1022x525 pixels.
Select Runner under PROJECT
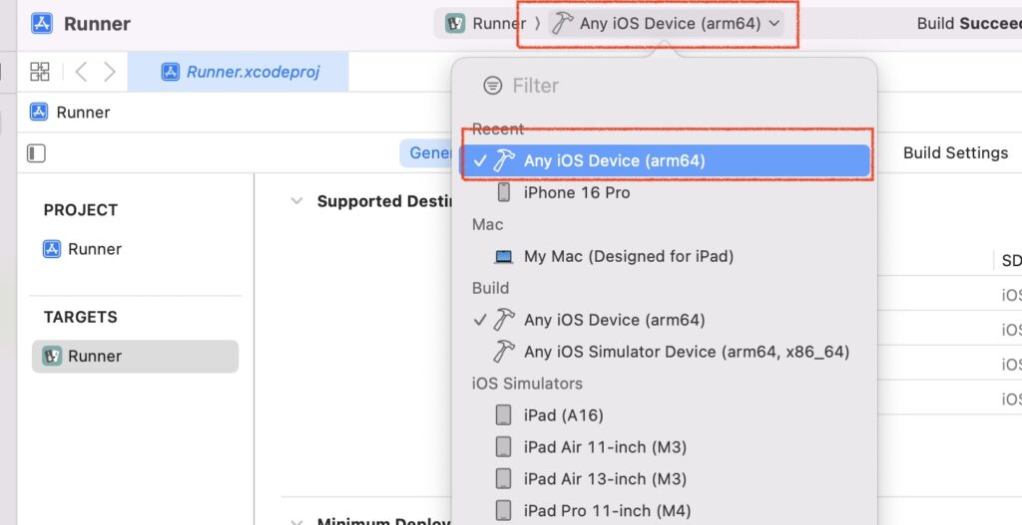(83, 249)
